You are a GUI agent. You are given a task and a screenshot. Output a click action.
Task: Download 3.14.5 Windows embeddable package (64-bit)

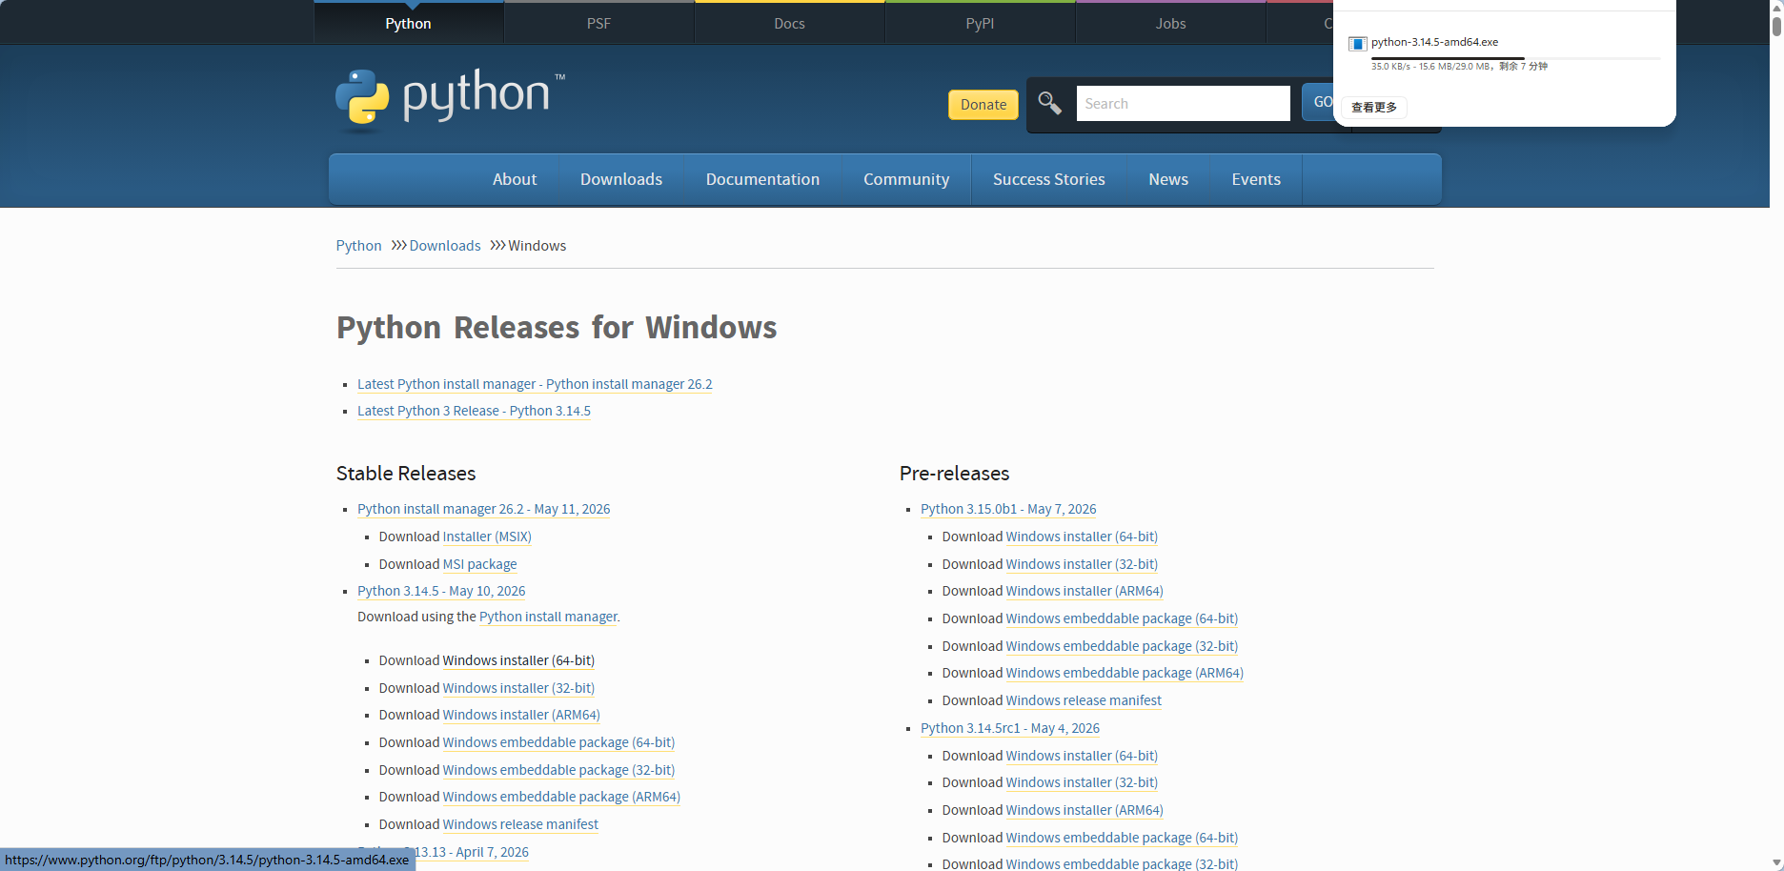[x=558, y=742]
